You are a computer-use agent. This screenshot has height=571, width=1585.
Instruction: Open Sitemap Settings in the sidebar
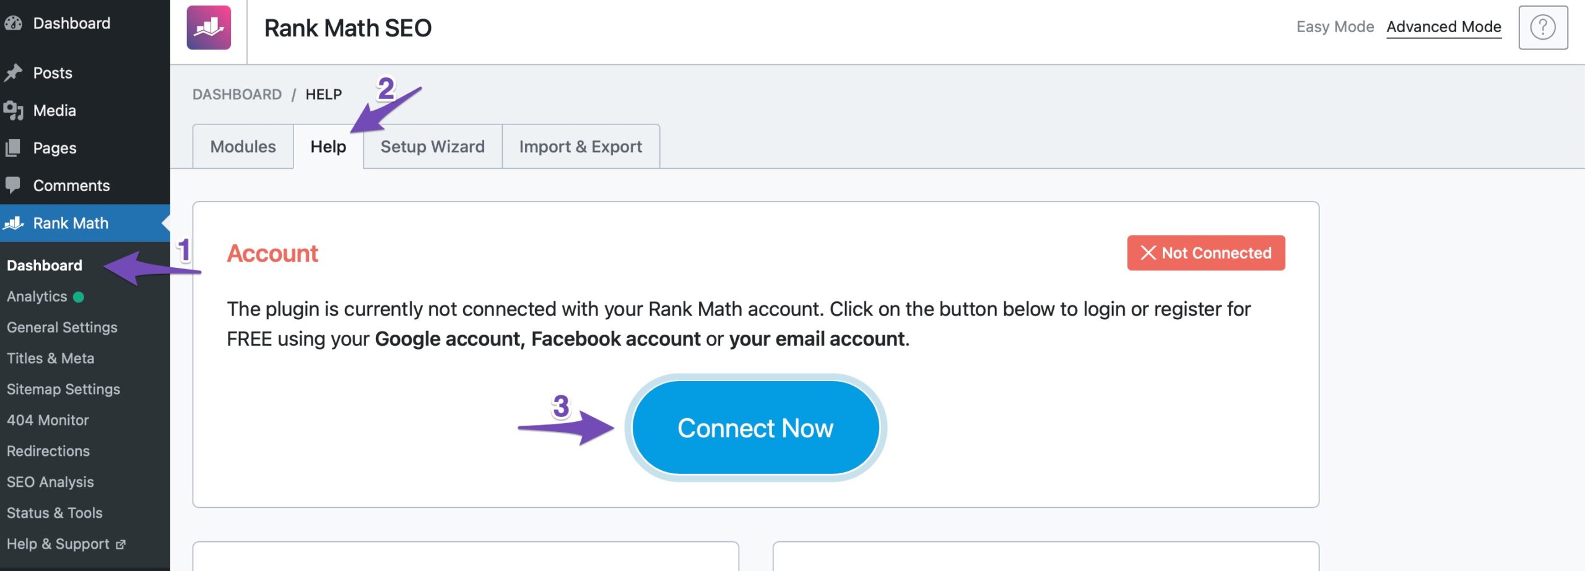[x=63, y=390]
